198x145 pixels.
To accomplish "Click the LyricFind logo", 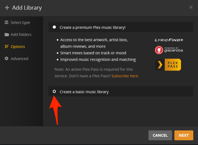I will pos(169,40).
